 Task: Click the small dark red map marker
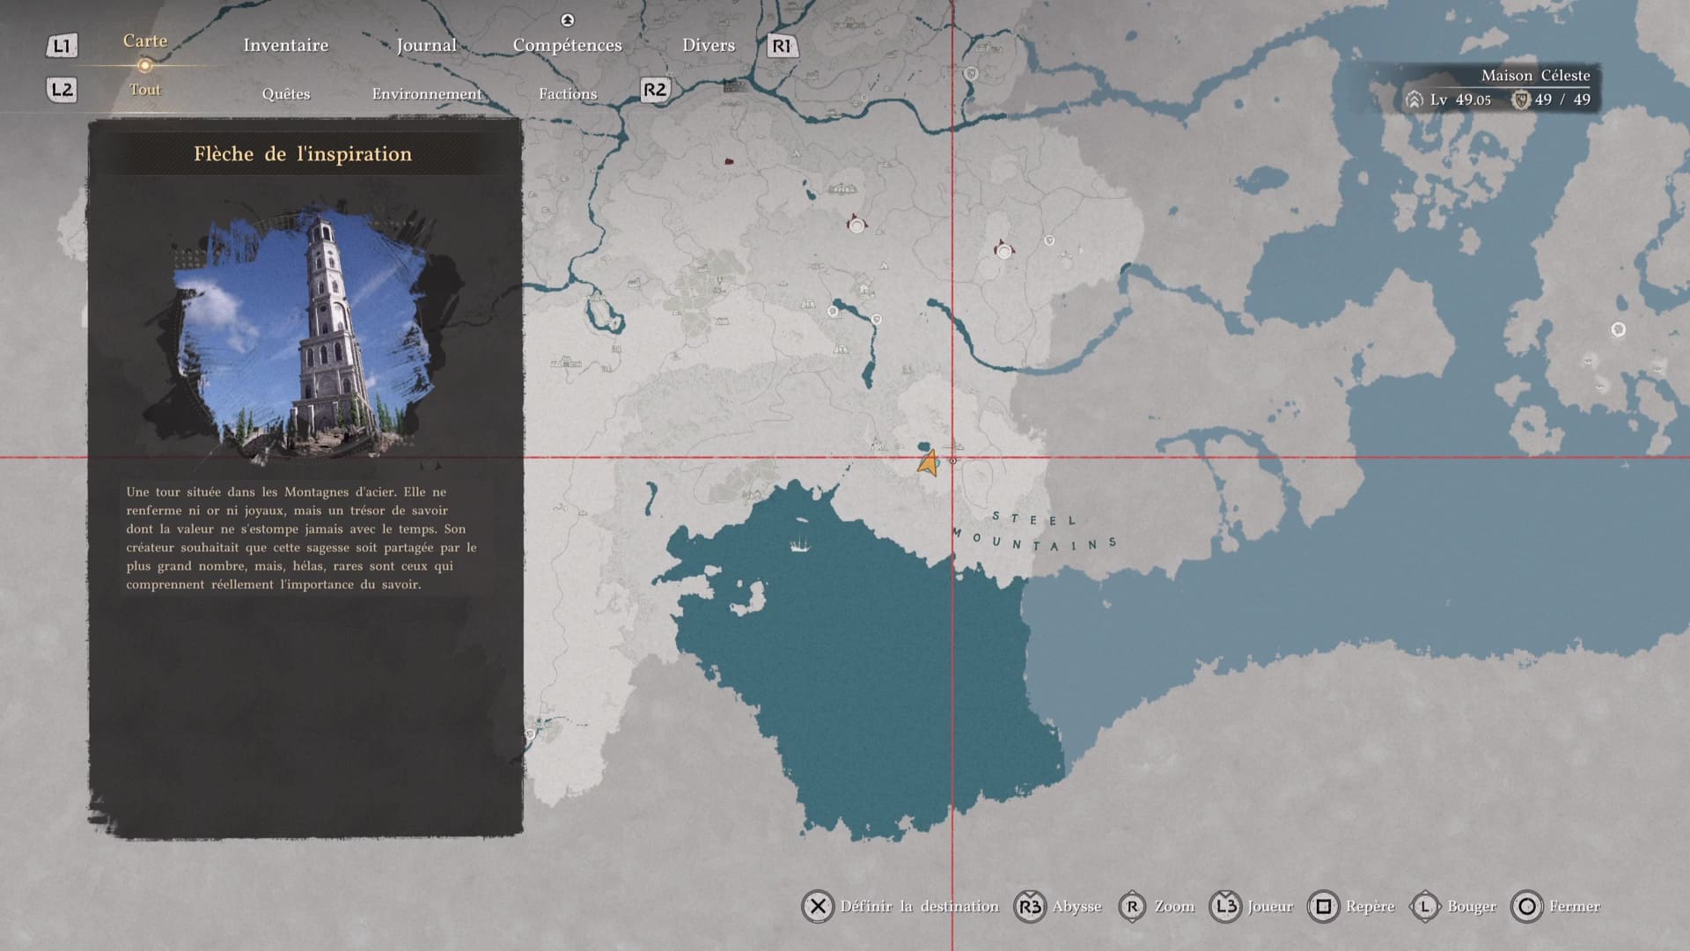(x=729, y=161)
